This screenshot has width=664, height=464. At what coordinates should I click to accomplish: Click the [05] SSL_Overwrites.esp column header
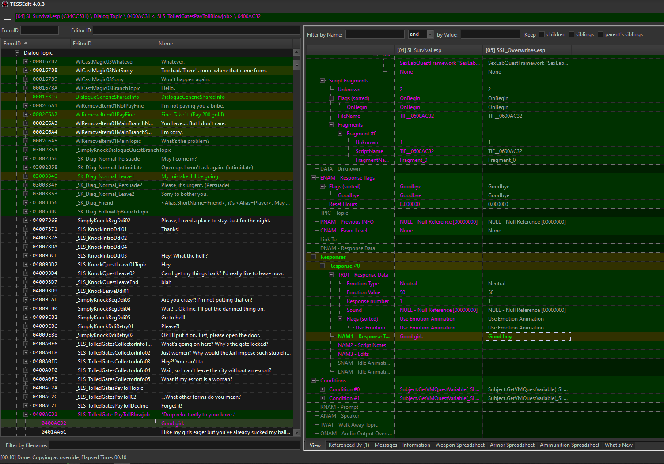pos(527,50)
